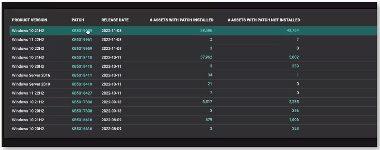Image resolution: width=380 pixels, height=150 pixels.
Task: Sort by Assets With Patch Installed header
Action: pos(182,20)
